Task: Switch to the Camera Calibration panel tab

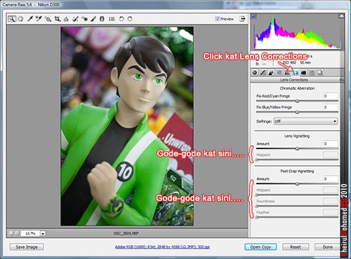Action: [x=304, y=73]
